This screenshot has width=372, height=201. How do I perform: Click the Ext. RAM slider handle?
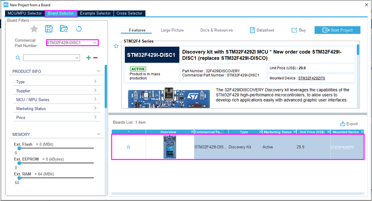tap(19, 178)
